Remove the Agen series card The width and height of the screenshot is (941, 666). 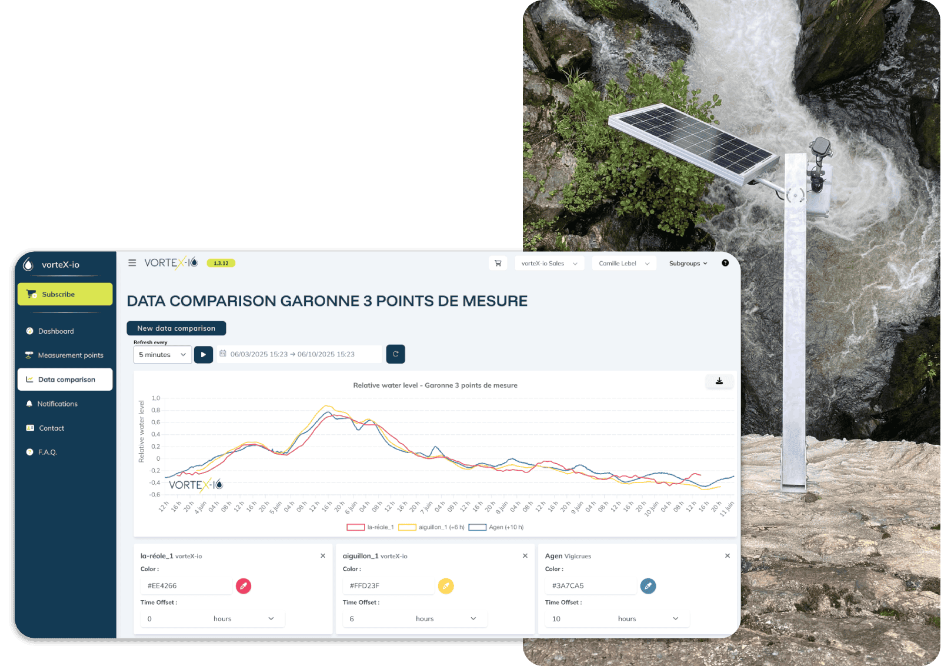(x=728, y=556)
